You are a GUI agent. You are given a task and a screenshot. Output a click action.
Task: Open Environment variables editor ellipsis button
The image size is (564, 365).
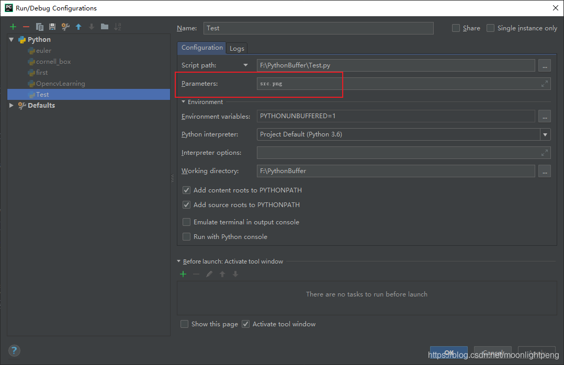pos(545,116)
